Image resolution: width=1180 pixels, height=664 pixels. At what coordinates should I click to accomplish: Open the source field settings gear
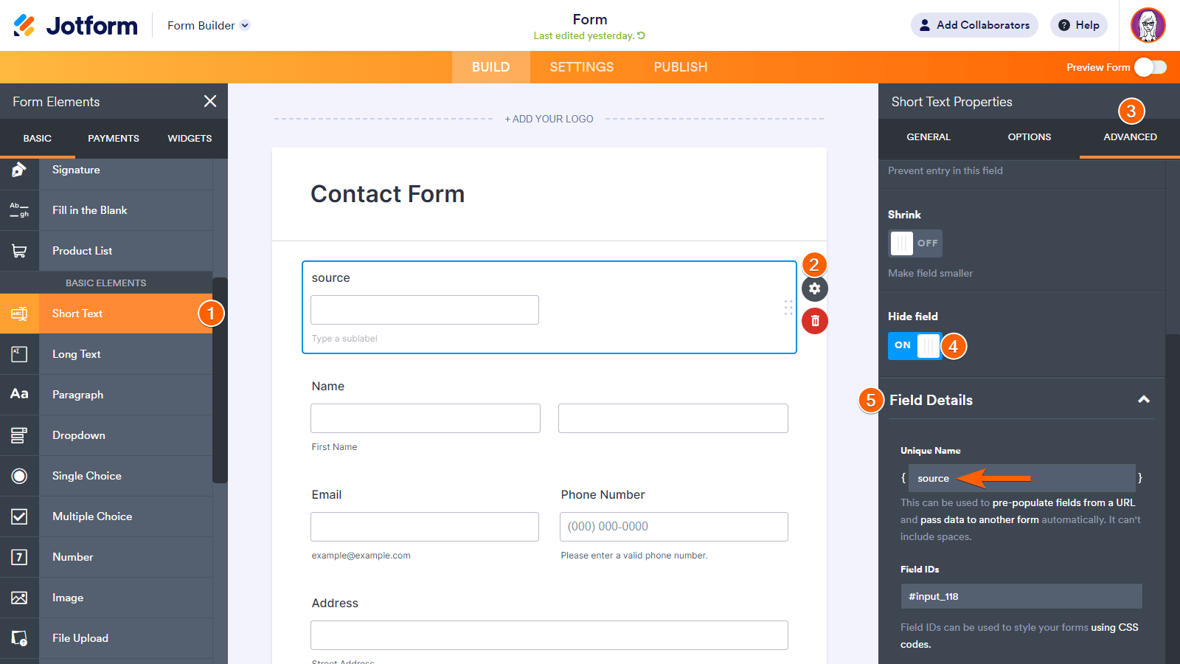click(x=814, y=288)
